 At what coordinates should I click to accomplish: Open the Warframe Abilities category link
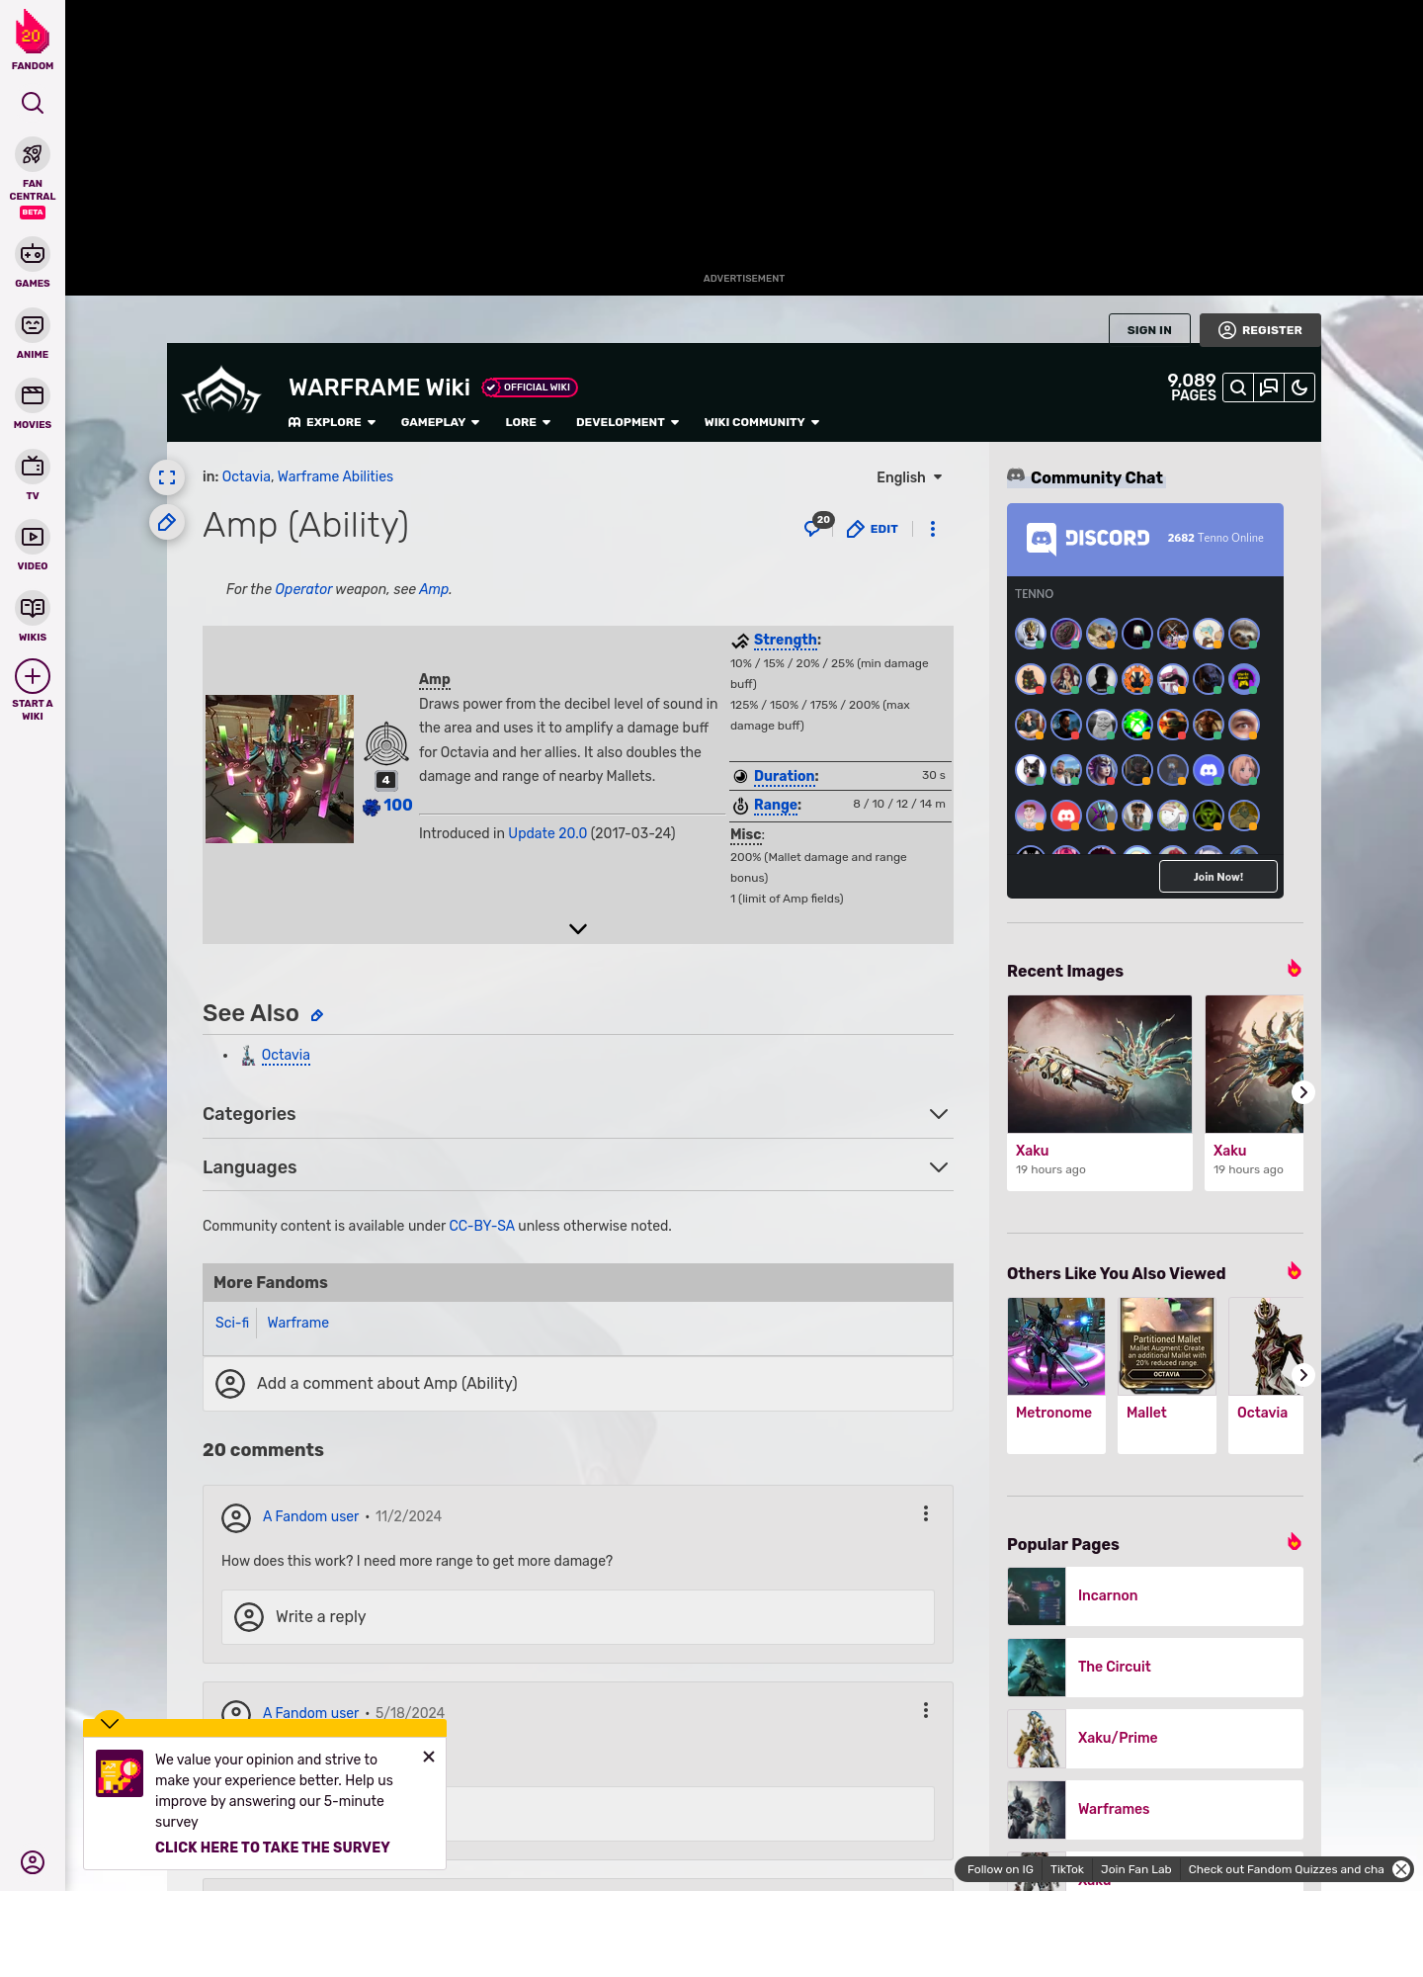tap(335, 476)
